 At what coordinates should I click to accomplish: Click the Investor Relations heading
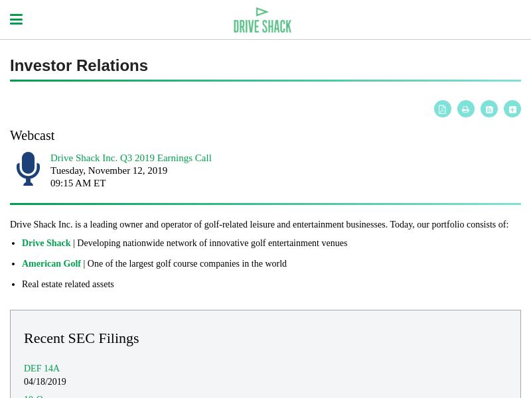[79, 66]
